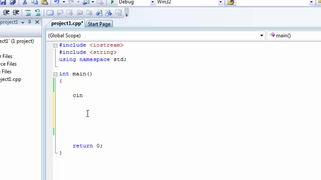Click the Save icon in toolbar
This screenshot has width=321, height=180.
click(x=3, y=2)
